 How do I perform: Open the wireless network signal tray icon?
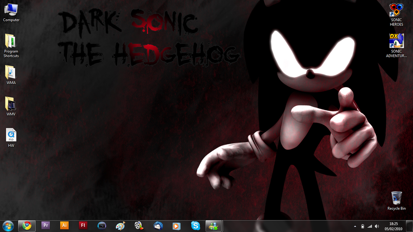pos(370,226)
